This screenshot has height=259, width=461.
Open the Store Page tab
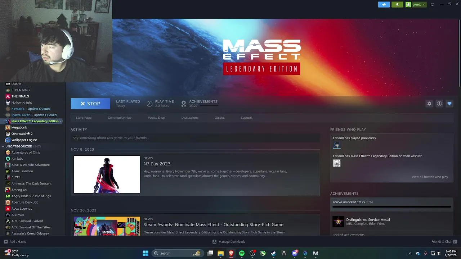(x=84, y=118)
